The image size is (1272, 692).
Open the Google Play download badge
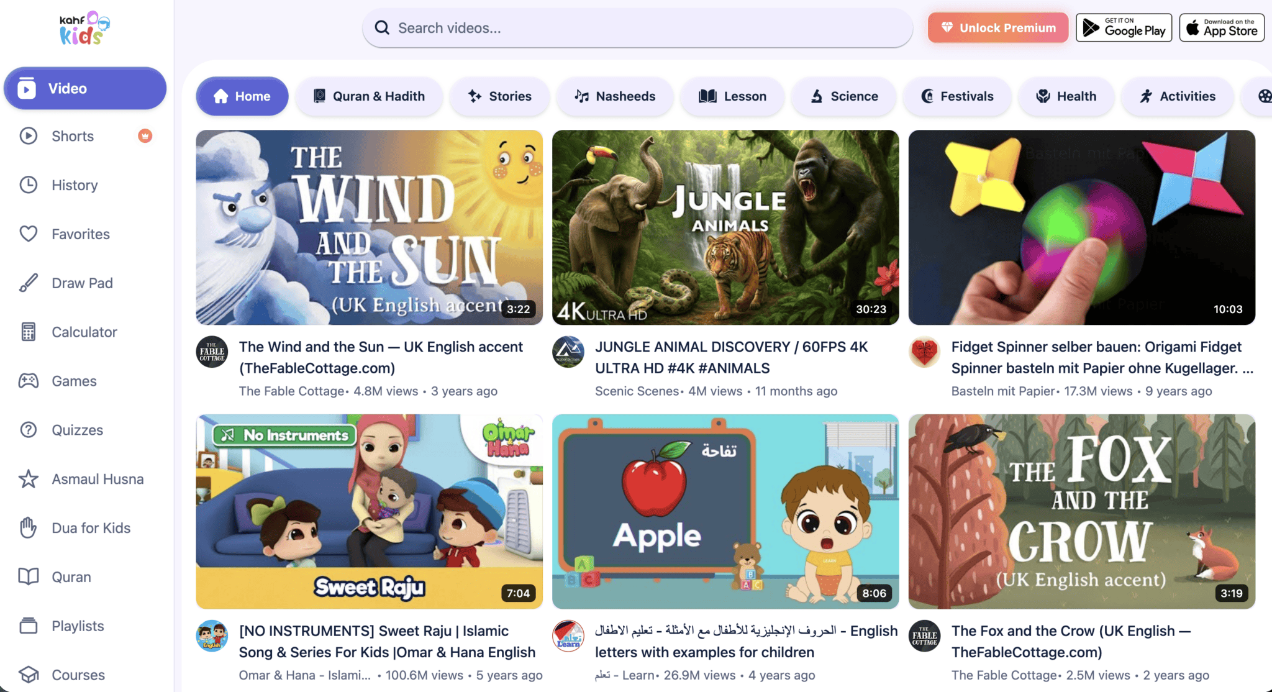click(x=1124, y=28)
